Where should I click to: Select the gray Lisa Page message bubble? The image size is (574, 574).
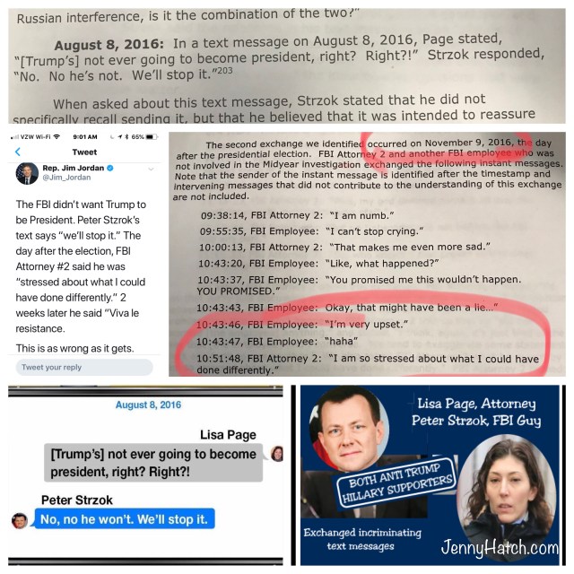[x=153, y=463]
